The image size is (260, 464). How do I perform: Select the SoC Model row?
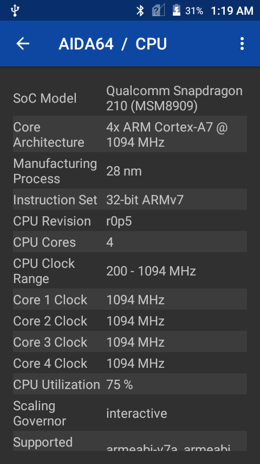(x=130, y=98)
